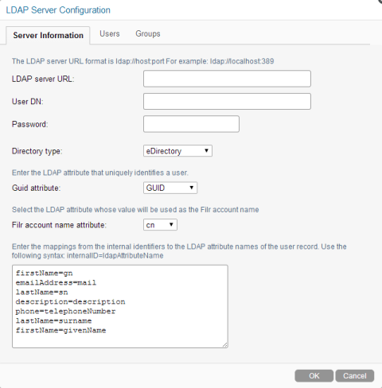Expand the Guid attribute dropdown
The height and width of the screenshot is (388, 382).
(170, 188)
